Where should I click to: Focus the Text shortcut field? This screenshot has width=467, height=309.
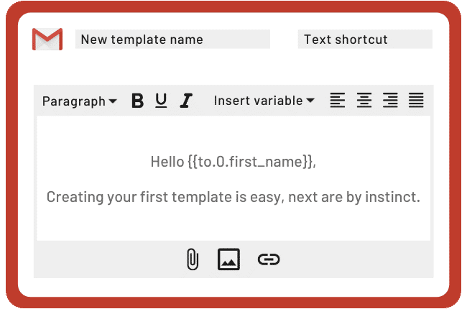point(365,39)
